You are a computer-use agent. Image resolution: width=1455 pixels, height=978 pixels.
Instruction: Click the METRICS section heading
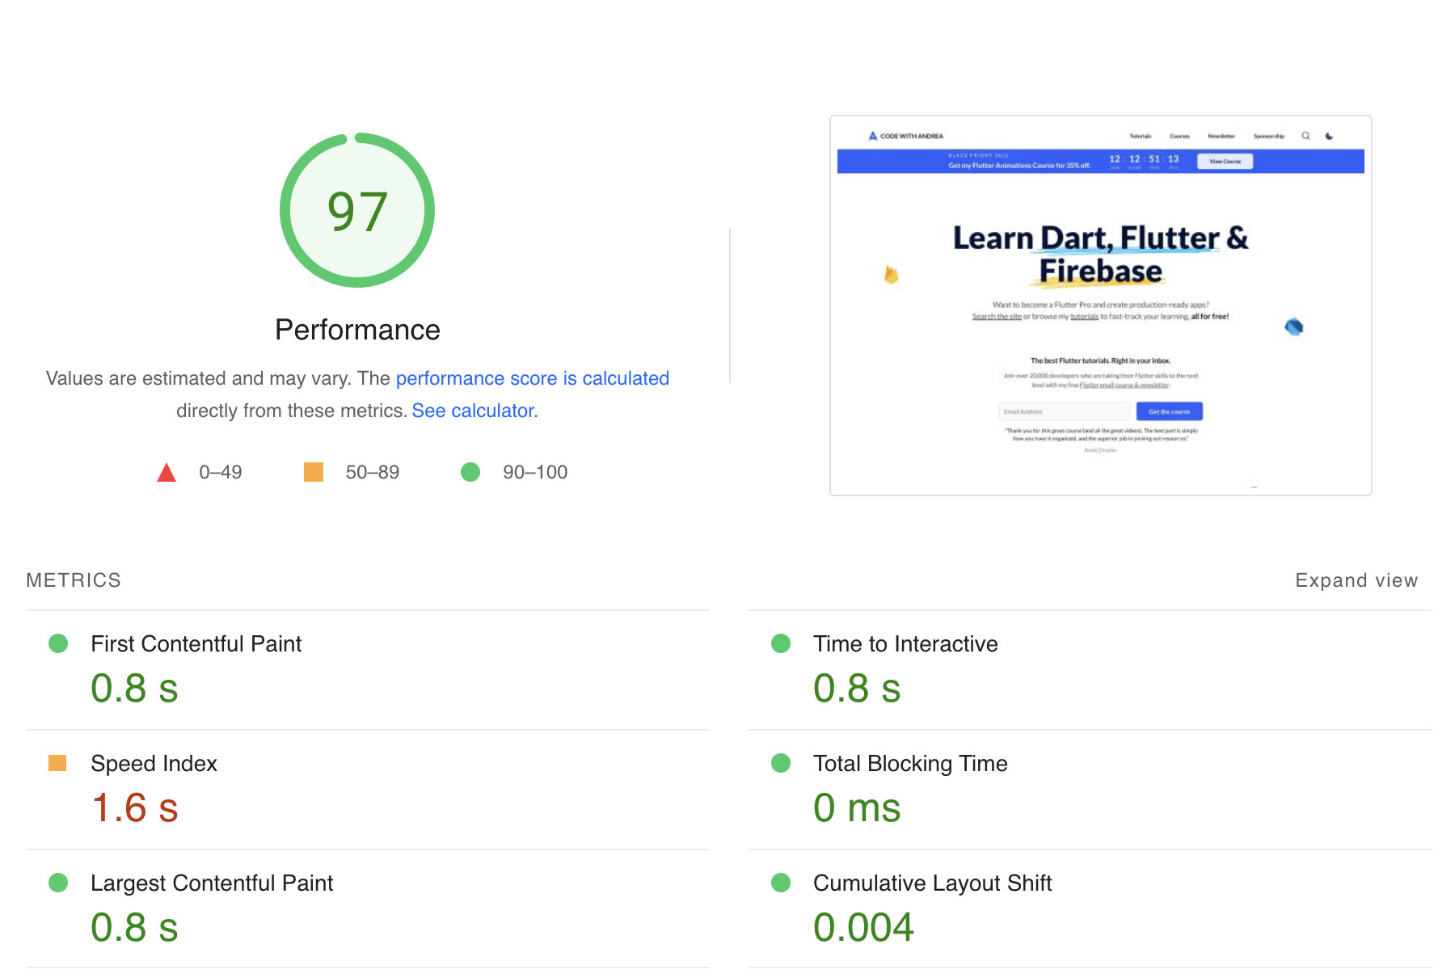(x=74, y=580)
